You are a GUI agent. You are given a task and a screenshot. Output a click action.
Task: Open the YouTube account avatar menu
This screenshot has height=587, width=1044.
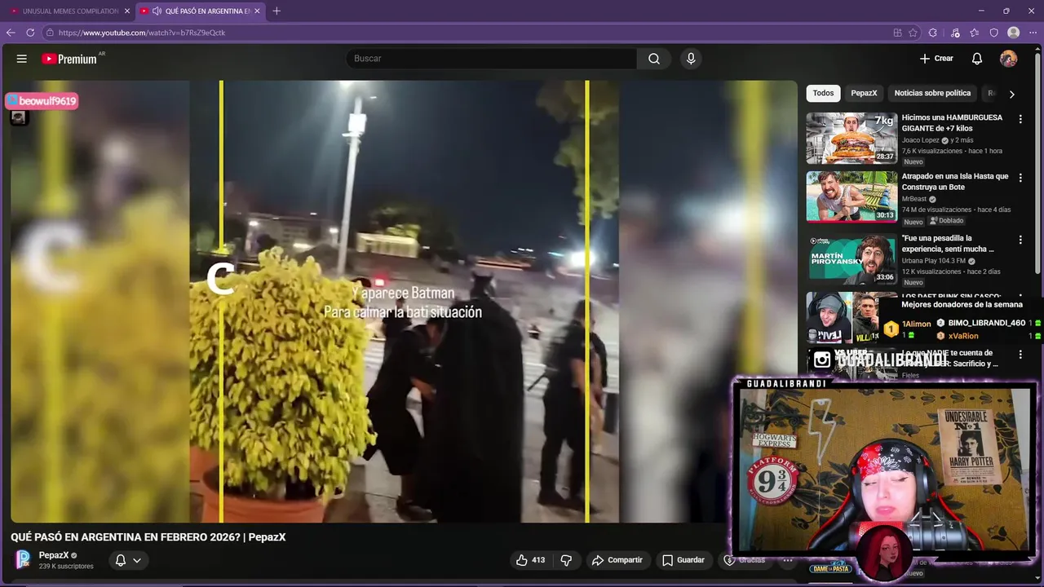point(1009,59)
